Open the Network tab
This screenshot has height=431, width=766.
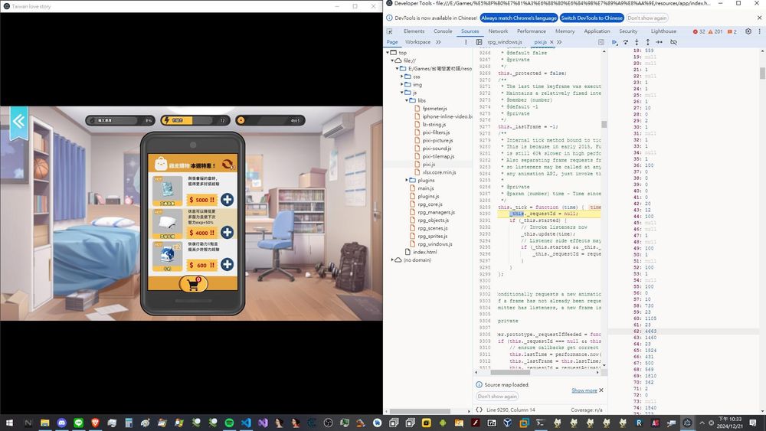498,31
